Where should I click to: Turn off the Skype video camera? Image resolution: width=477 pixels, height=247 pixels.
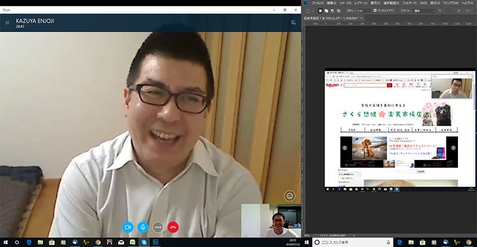click(128, 227)
